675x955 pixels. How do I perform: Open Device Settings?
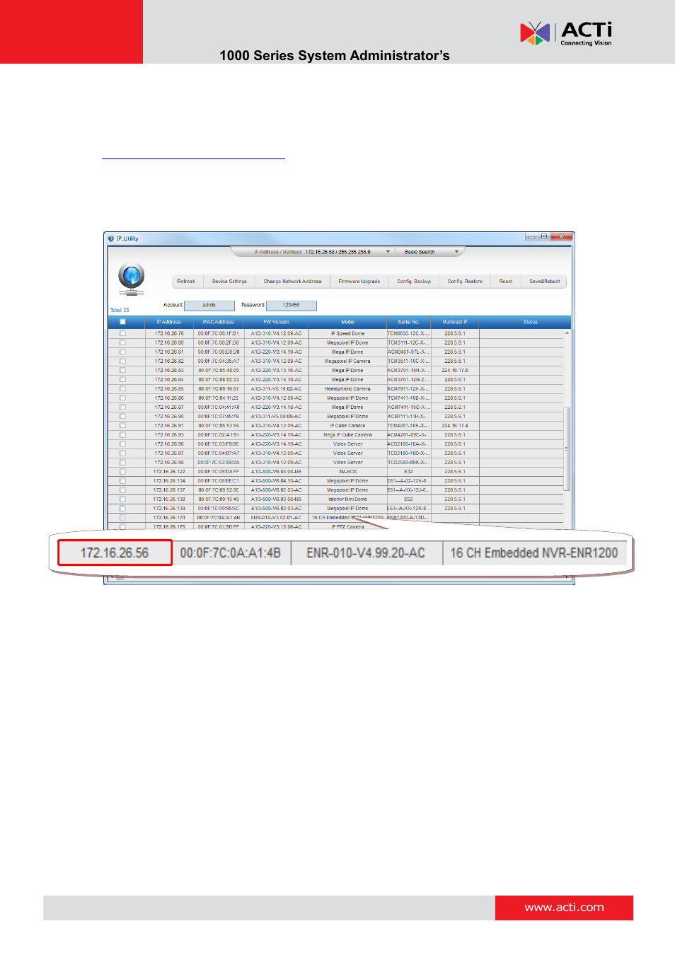click(x=229, y=282)
